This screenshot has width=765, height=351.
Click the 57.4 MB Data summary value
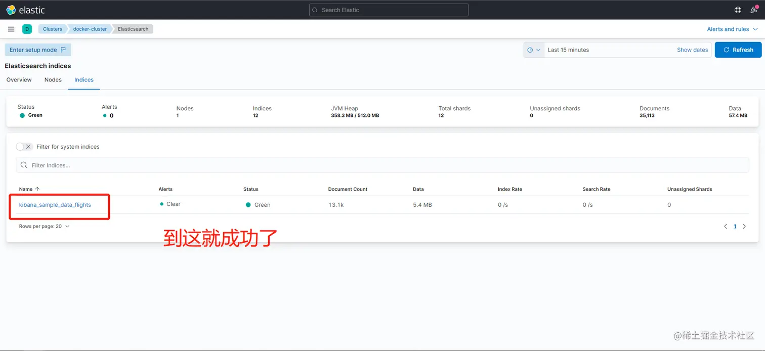pos(738,115)
